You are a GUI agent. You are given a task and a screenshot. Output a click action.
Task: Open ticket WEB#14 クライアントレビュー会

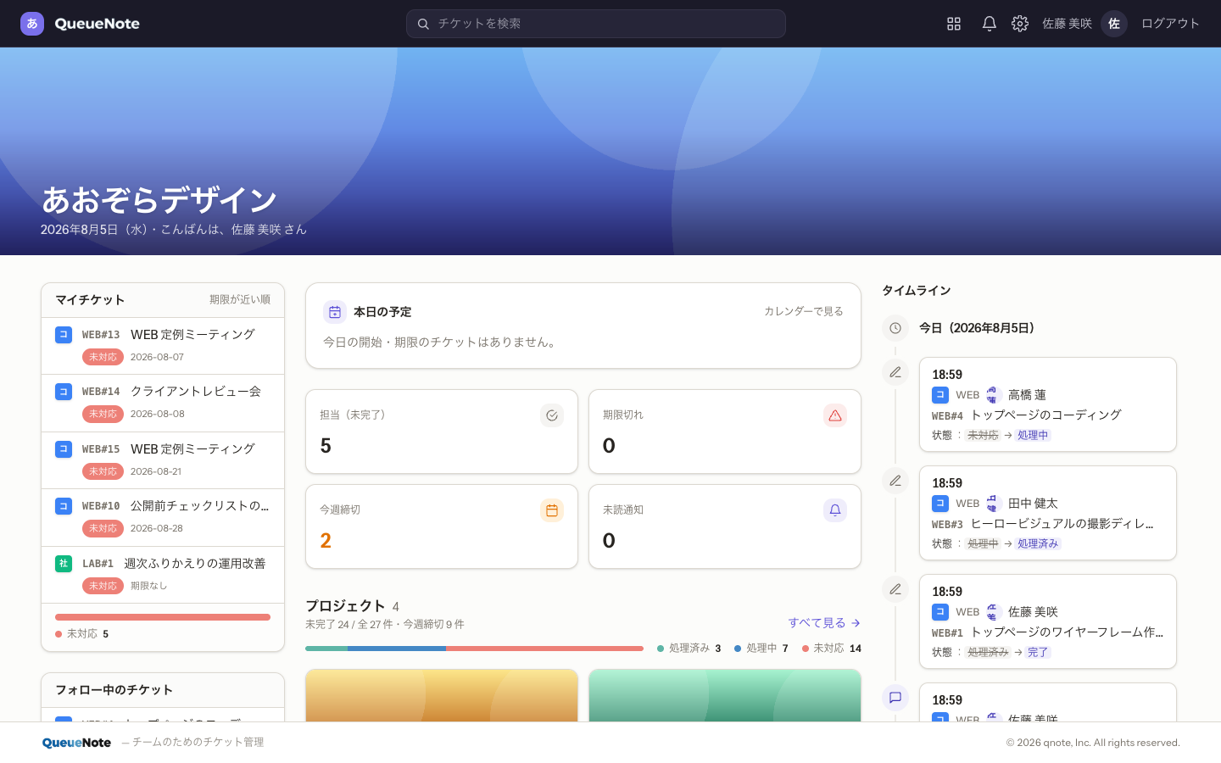click(x=163, y=403)
